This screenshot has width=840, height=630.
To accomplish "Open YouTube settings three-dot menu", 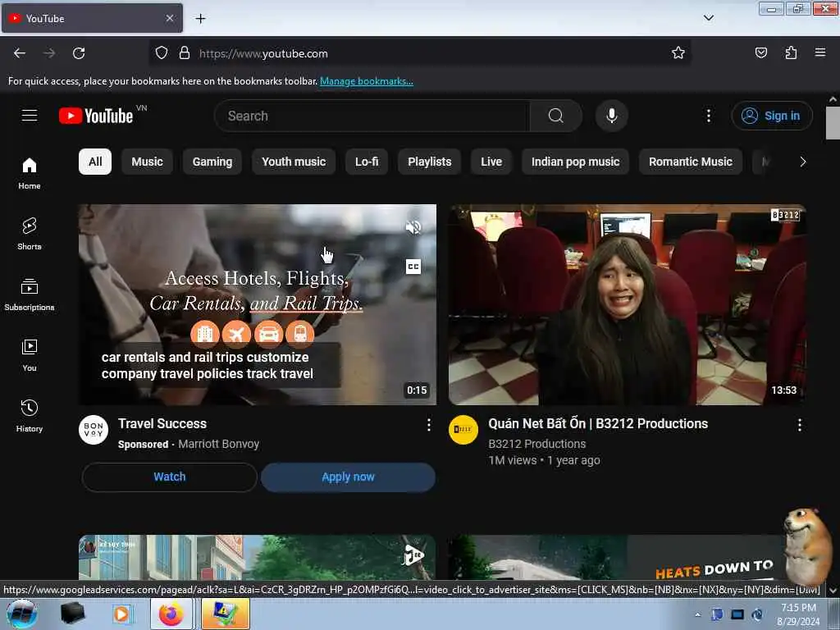I will point(708,116).
